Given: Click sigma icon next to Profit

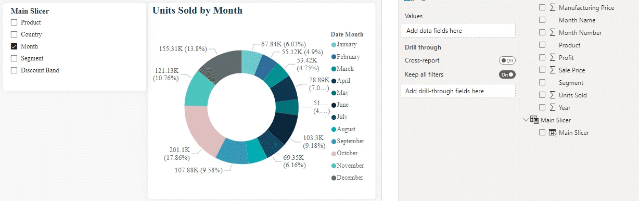Looking at the screenshot, I should (552, 58).
